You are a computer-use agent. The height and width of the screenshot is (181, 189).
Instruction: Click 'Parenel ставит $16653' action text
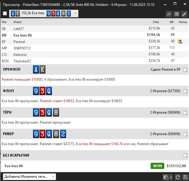tap(57, 101)
